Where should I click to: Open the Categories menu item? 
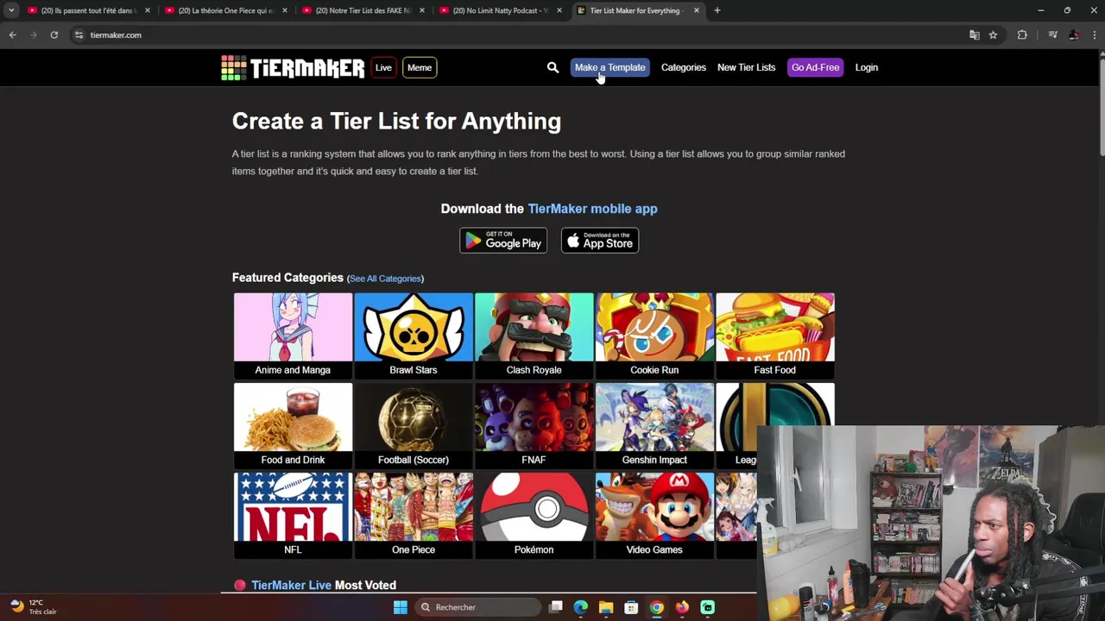(x=683, y=67)
